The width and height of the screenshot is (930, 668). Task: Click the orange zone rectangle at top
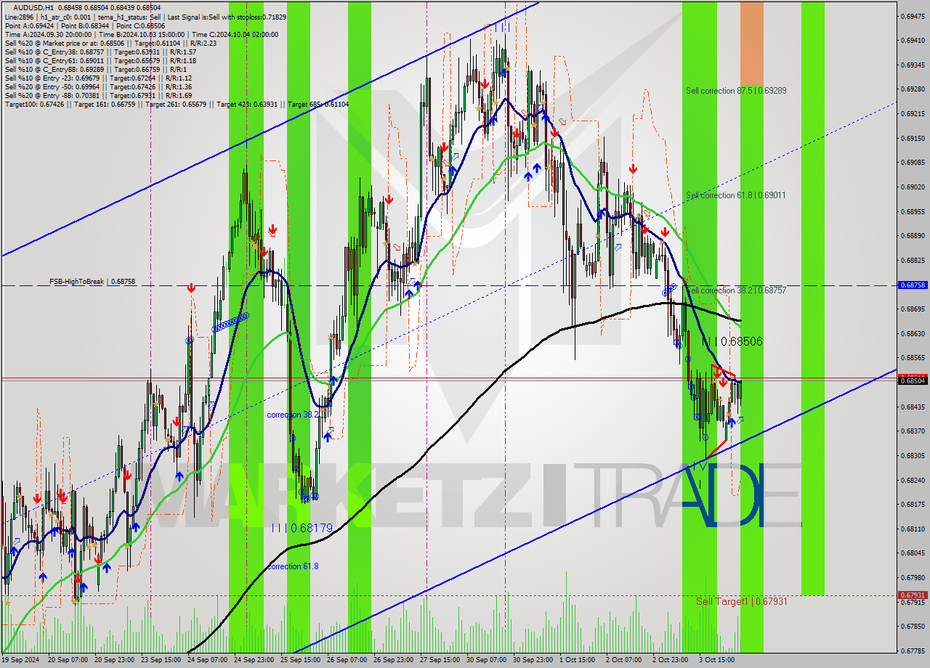[x=752, y=45]
